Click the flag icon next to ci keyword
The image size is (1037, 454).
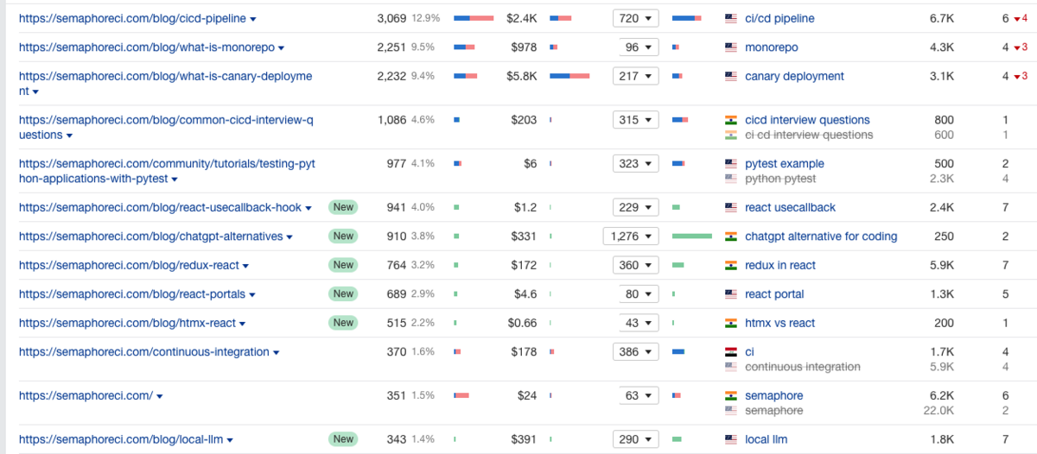tap(730, 352)
